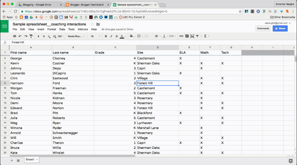Toggle italic formatting

coord(111,36)
